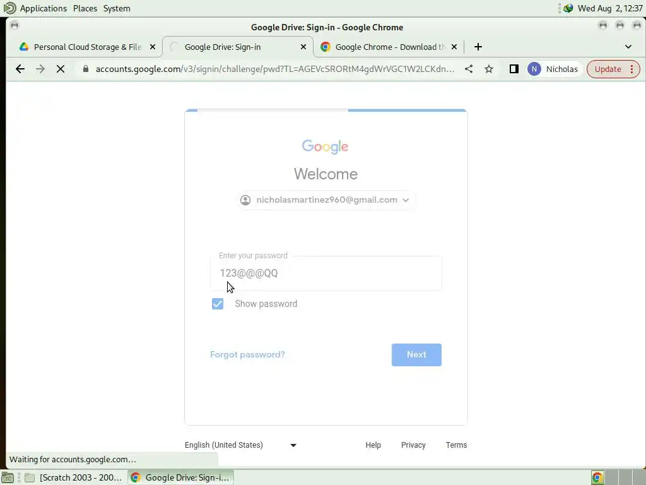Open the account switcher for nicholasmartinez960@gmail.com
This screenshot has width=646, height=485.
(326, 200)
